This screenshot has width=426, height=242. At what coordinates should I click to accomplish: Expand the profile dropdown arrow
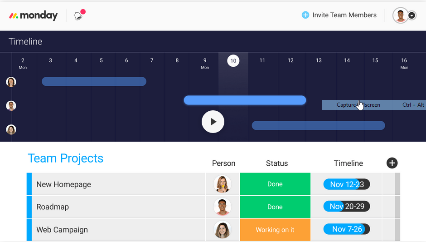click(x=412, y=15)
